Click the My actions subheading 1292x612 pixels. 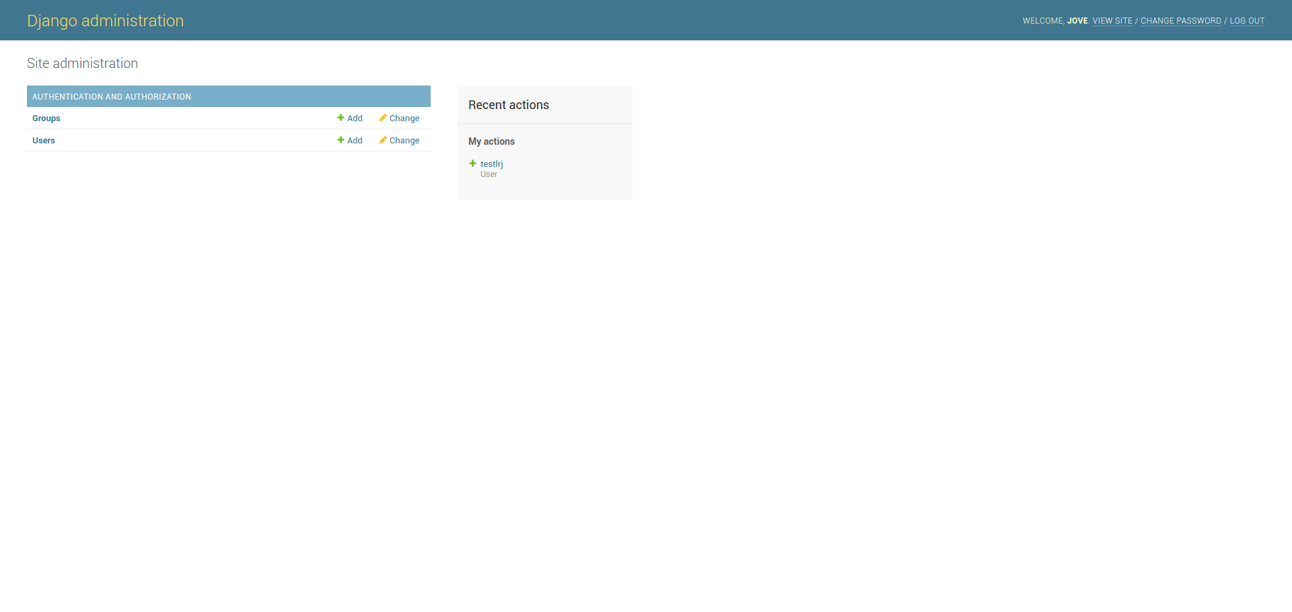click(x=491, y=141)
